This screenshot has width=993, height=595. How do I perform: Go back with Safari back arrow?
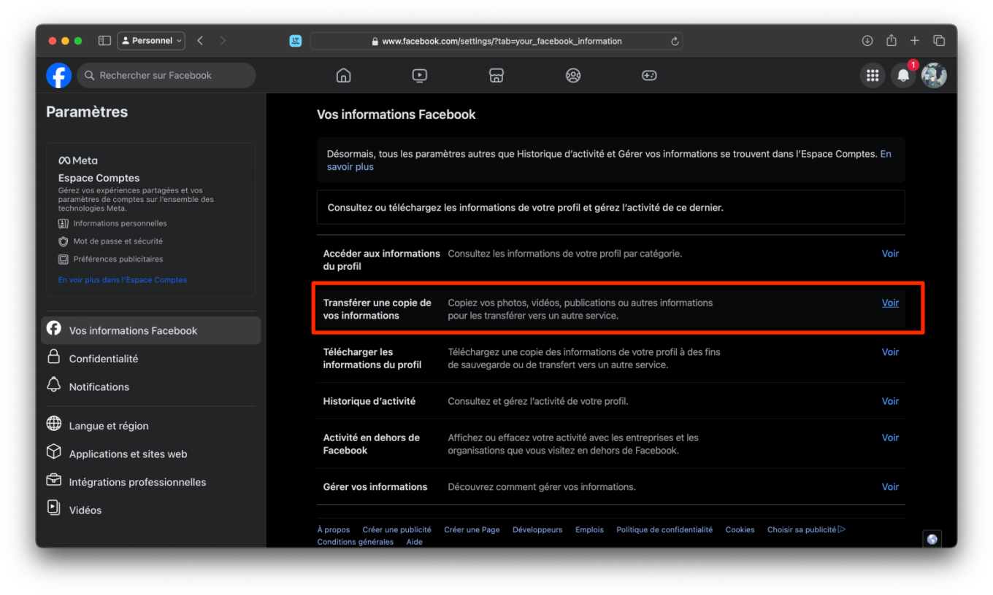coord(200,41)
